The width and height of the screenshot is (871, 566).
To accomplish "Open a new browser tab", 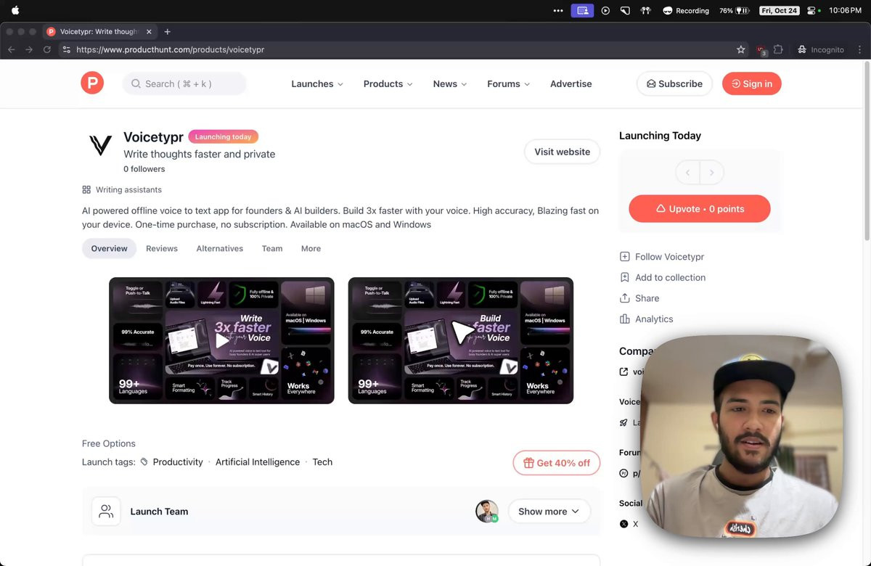I will (x=167, y=31).
